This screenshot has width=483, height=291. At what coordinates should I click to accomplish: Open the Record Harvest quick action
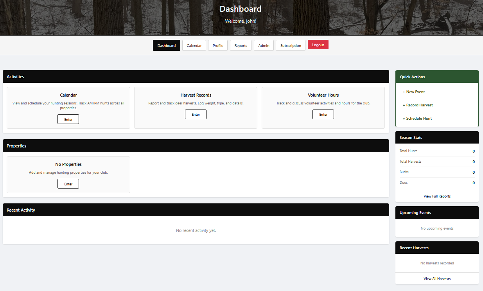(x=417, y=105)
